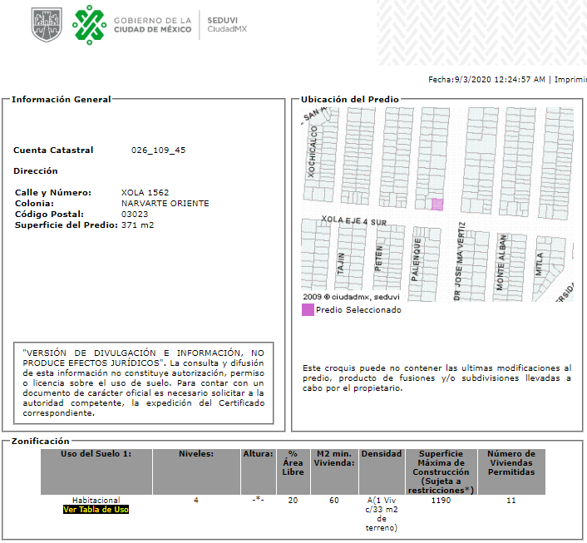Click the Habitacional land use cell

pyautogui.click(x=96, y=501)
